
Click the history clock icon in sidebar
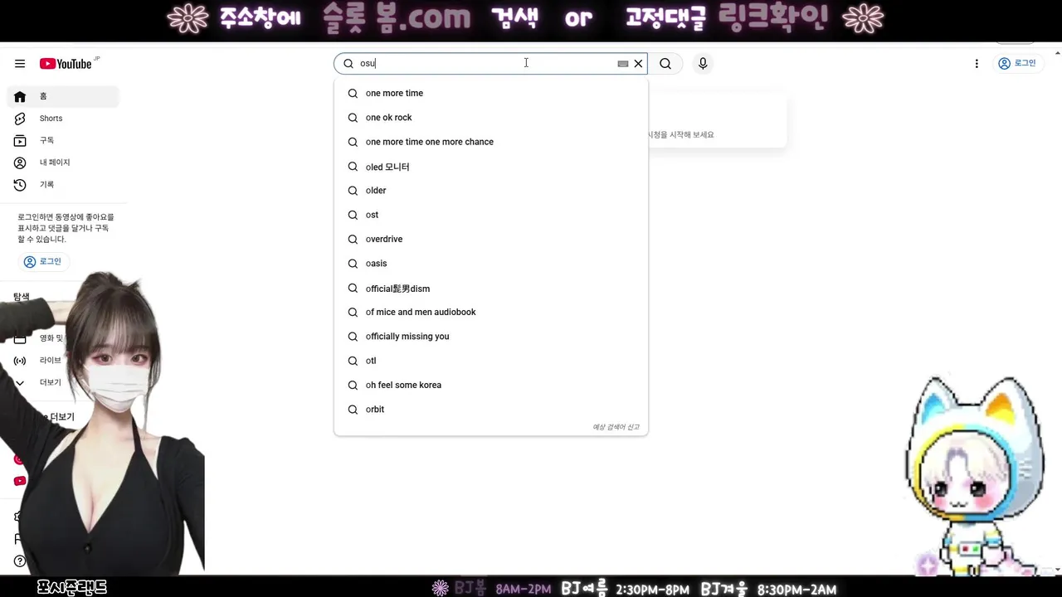(20, 185)
